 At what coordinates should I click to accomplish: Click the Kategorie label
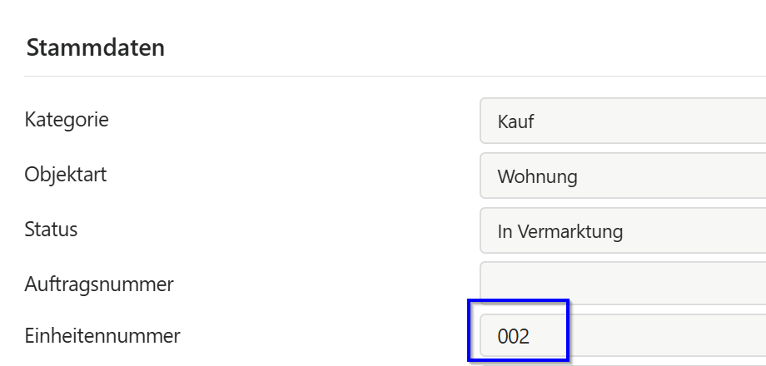[x=67, y=119]
